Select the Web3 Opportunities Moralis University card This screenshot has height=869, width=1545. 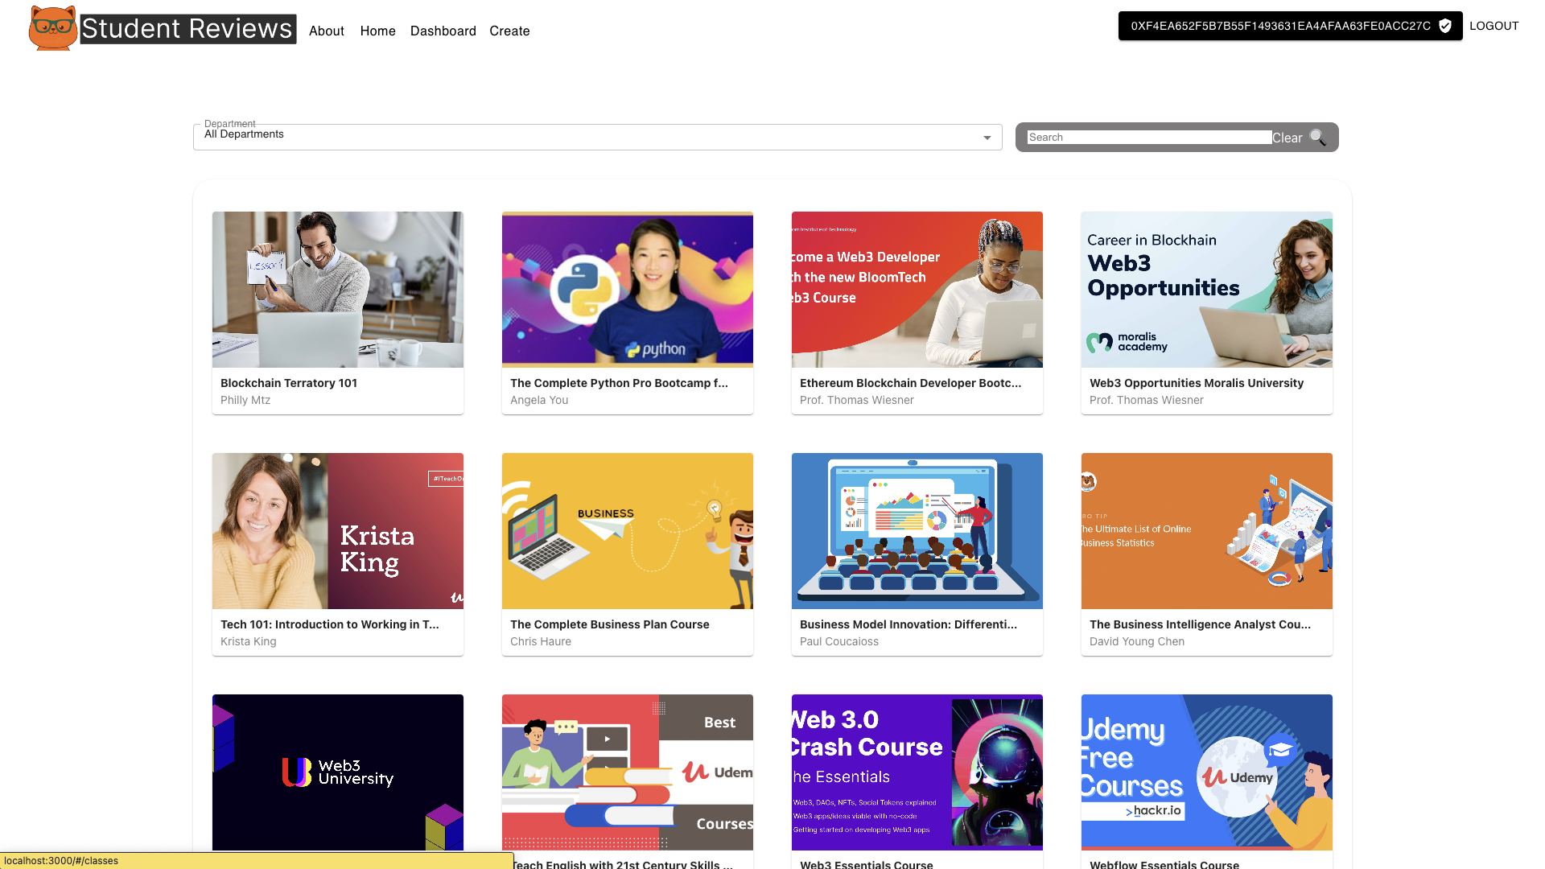tap(1207, 312)
